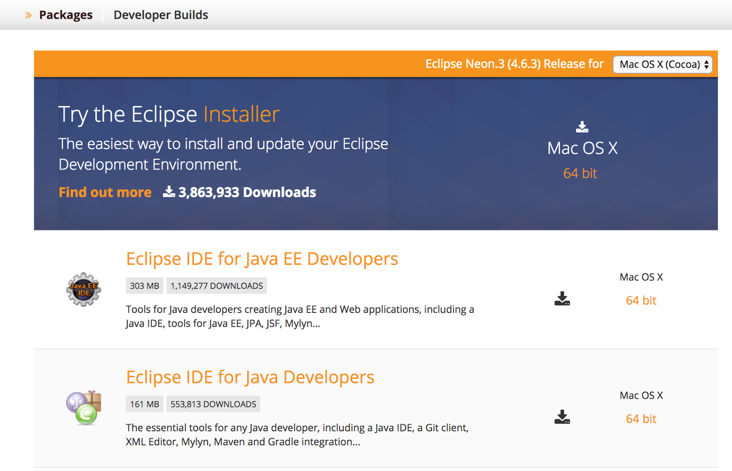Open the Find out more link
The width and height of the screenshot is (732, 471).
(105, 192)
